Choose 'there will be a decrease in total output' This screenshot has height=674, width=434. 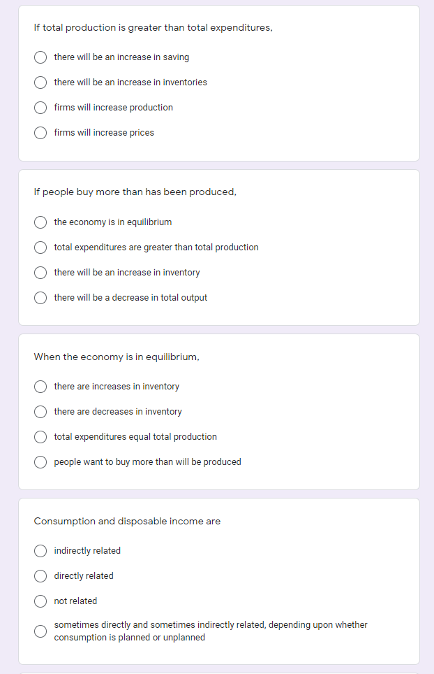click(40, 297)
